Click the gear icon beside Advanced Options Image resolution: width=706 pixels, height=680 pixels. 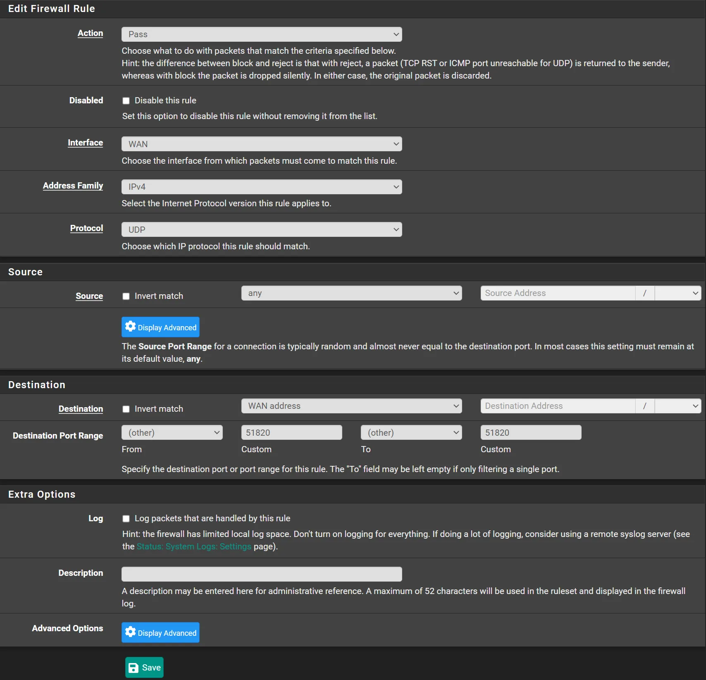(x=131, y=632)
